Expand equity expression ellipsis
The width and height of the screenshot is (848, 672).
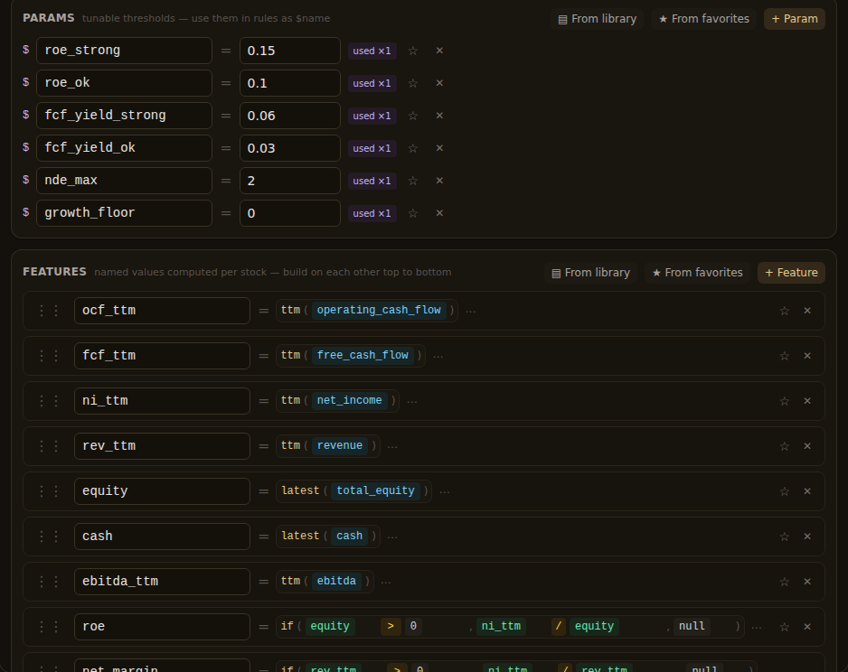(445, 491)
